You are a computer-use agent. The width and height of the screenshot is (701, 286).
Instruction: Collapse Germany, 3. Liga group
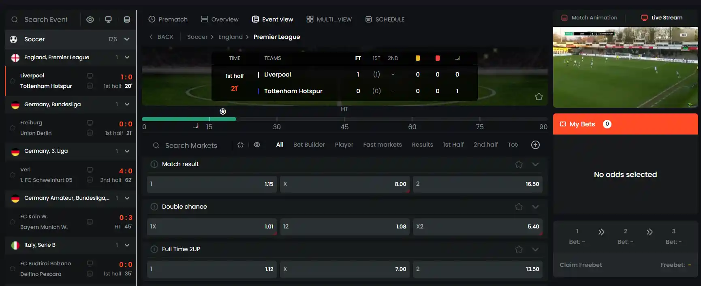click(127, 151)
